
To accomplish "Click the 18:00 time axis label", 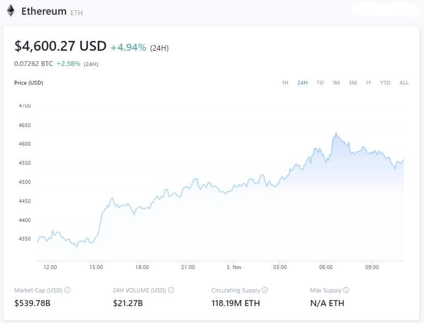I will tap(142, 267).
